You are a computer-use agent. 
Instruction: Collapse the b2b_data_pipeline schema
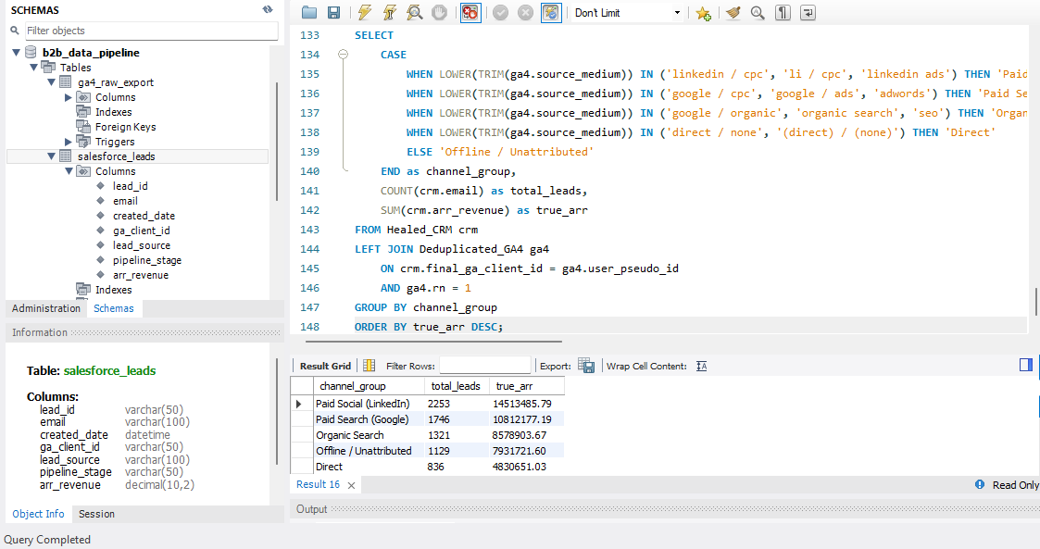coord(16,53)
